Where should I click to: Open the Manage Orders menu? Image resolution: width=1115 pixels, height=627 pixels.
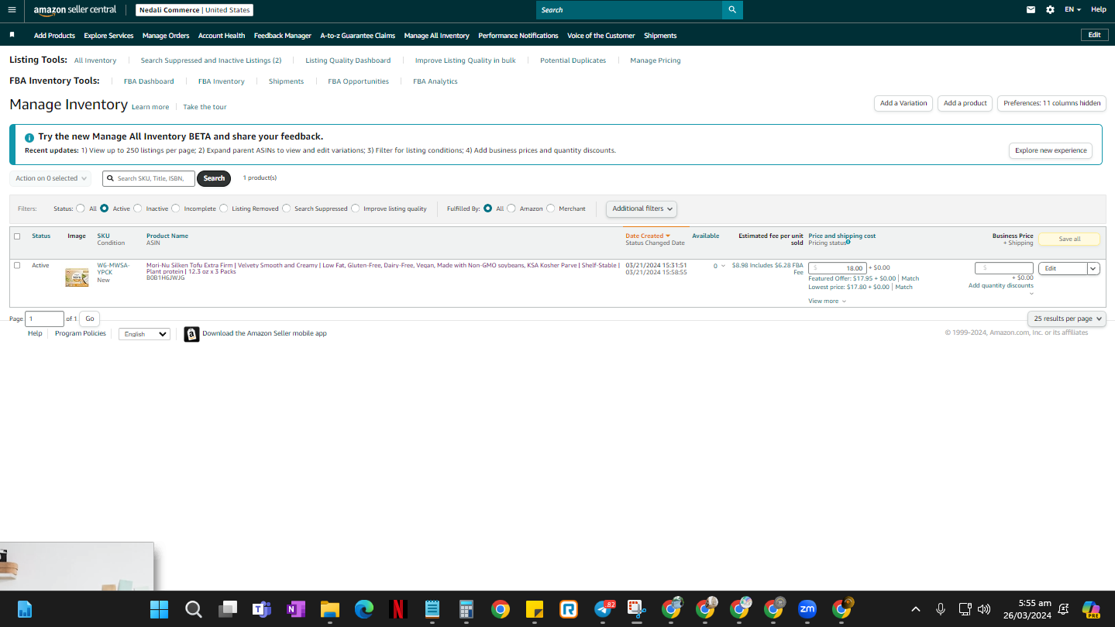[166, 36]
